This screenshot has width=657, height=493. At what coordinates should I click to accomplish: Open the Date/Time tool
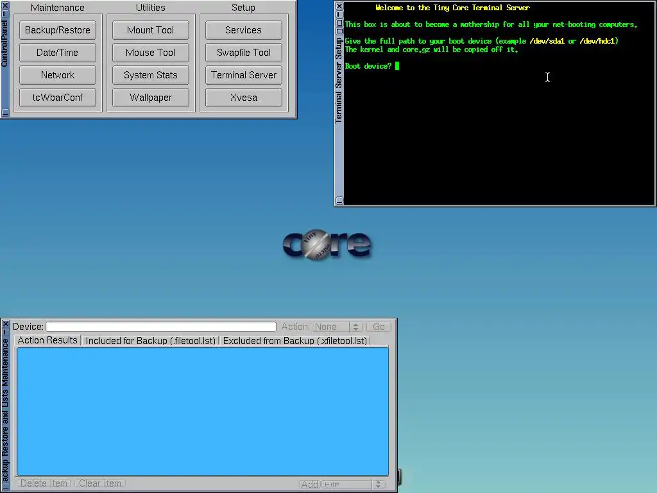coord(57,53)
